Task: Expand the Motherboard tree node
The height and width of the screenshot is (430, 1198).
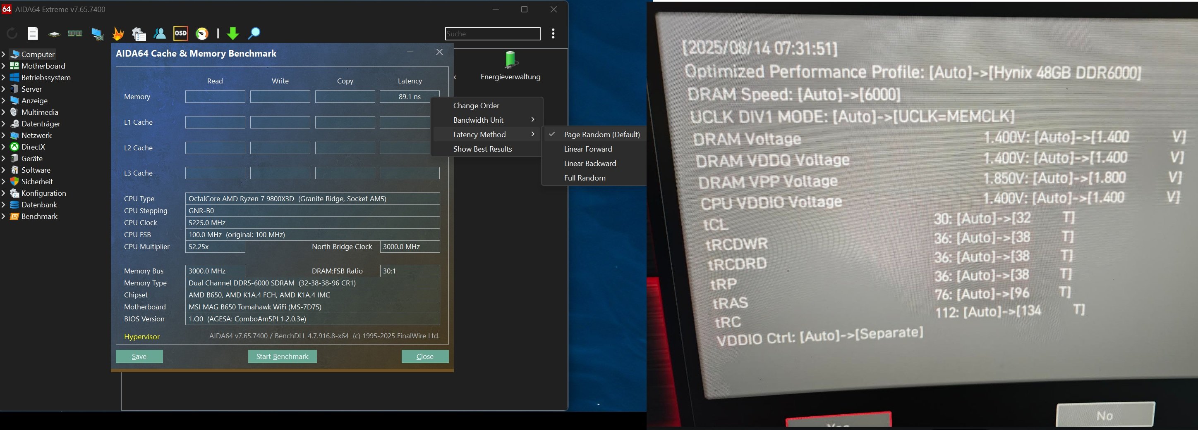Action: (x=3, y=66)
